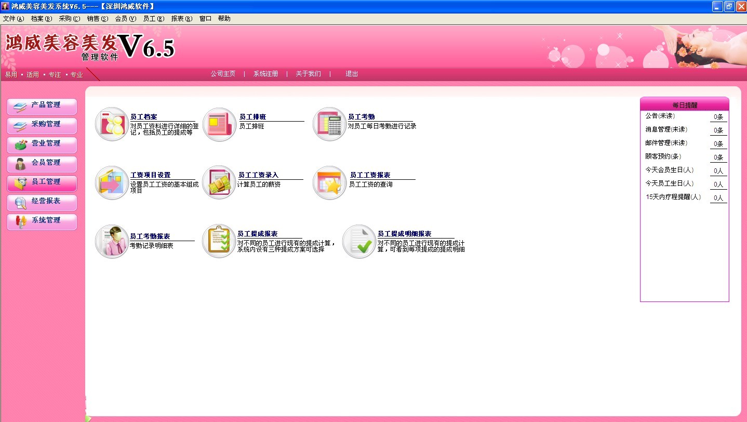Click the 员工工资报表 salary report icon
This screenshot has height=422, width=747.
[x=329, y=183]
